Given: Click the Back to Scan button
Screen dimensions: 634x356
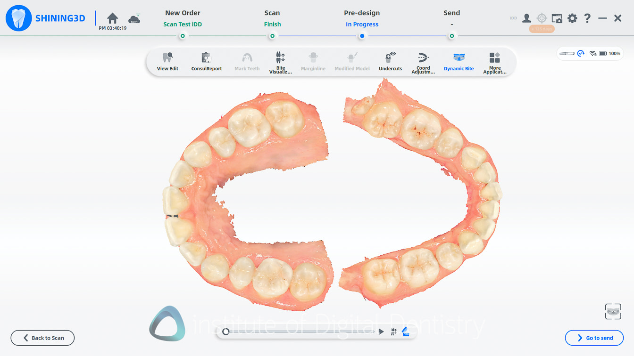Looking at the screenshot, I should tap(42, 338).
